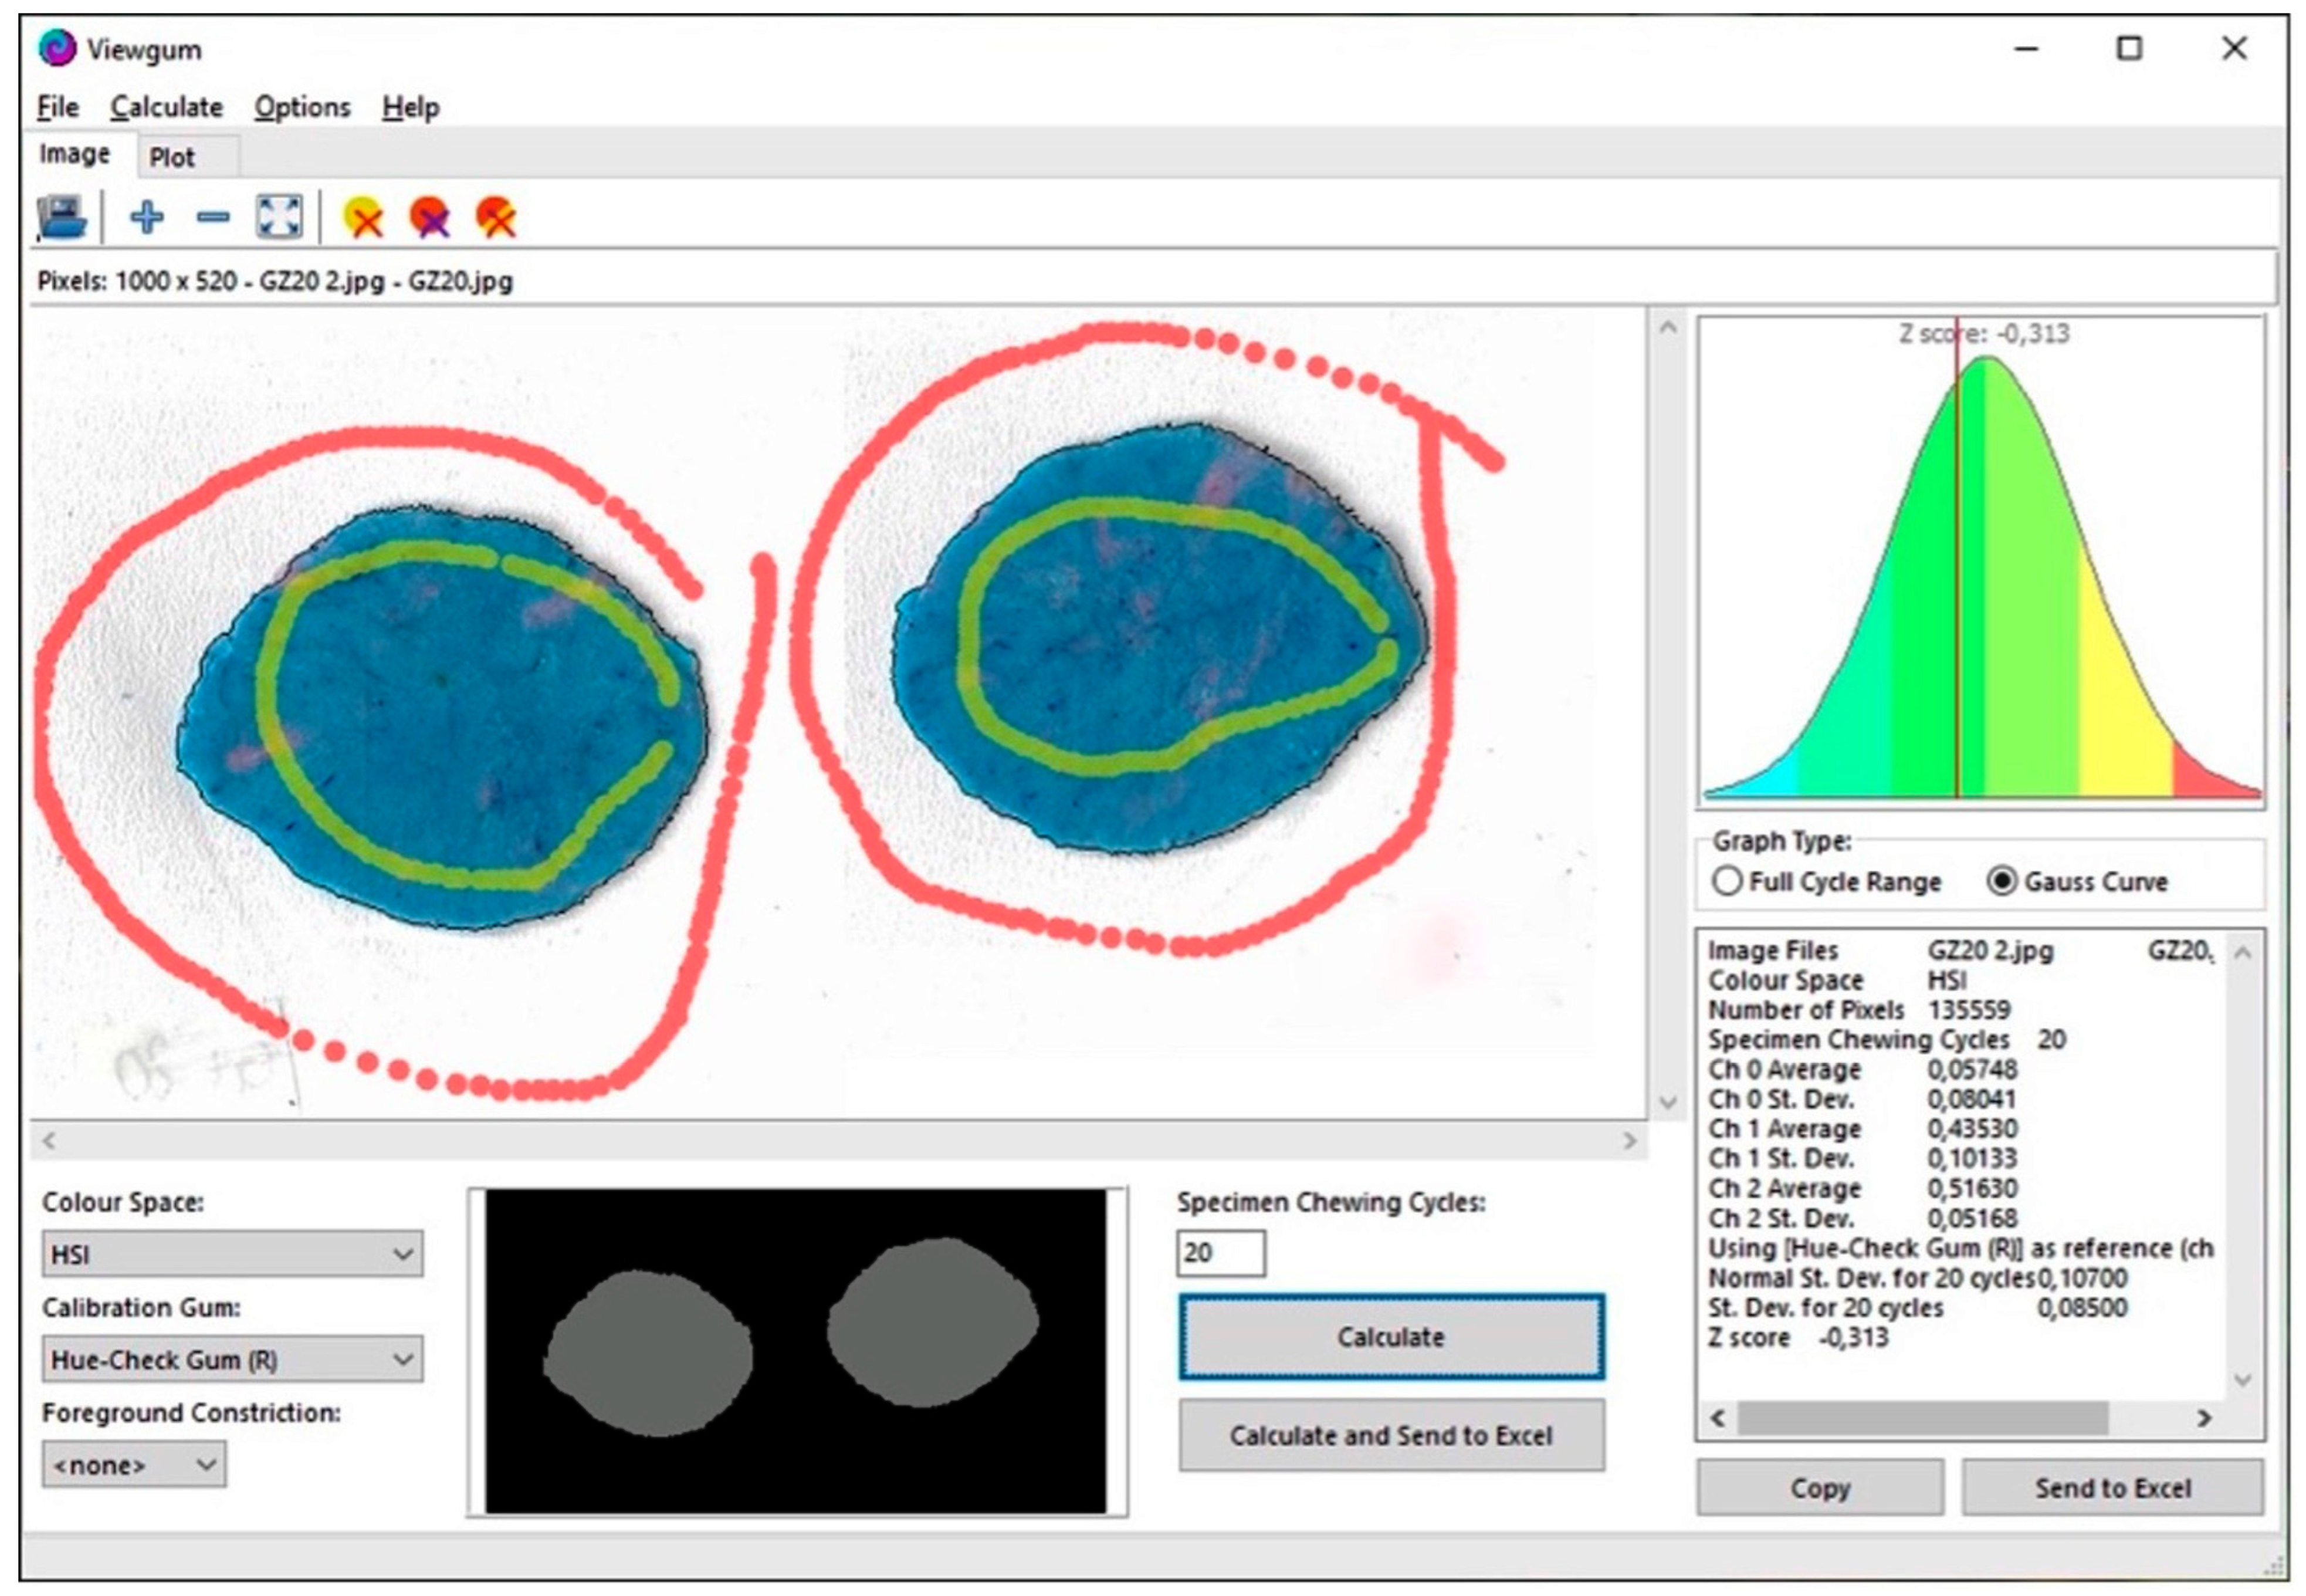Select the Full Cycle Range radio button
2306x1596 pixels.
[1727, 881]
